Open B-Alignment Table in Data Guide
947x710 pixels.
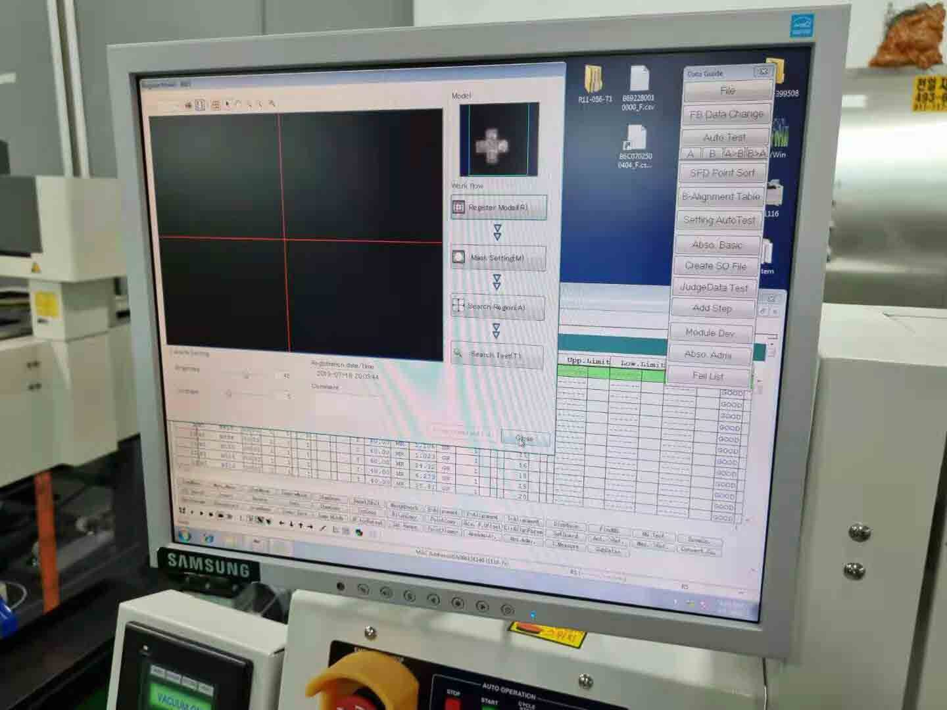pyautogui.click(x=721, y=197)
